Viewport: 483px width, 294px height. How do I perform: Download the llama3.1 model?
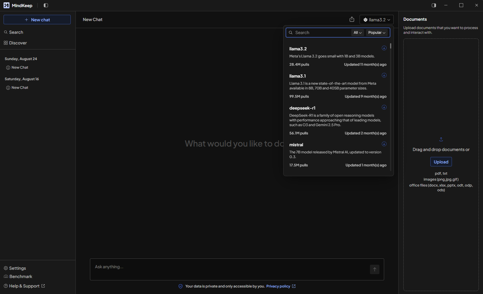(384, 75)
